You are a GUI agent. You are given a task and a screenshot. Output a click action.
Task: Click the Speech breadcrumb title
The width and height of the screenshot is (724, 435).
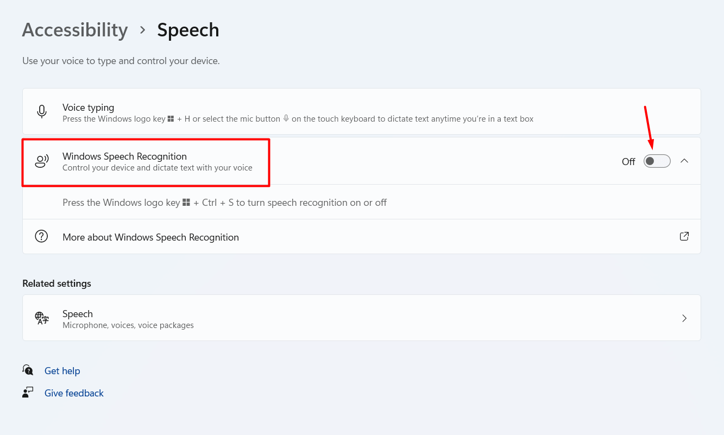(188, 30)
